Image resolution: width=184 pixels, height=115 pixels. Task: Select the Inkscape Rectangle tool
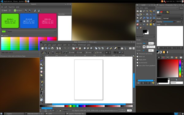(x=41, y=68)
